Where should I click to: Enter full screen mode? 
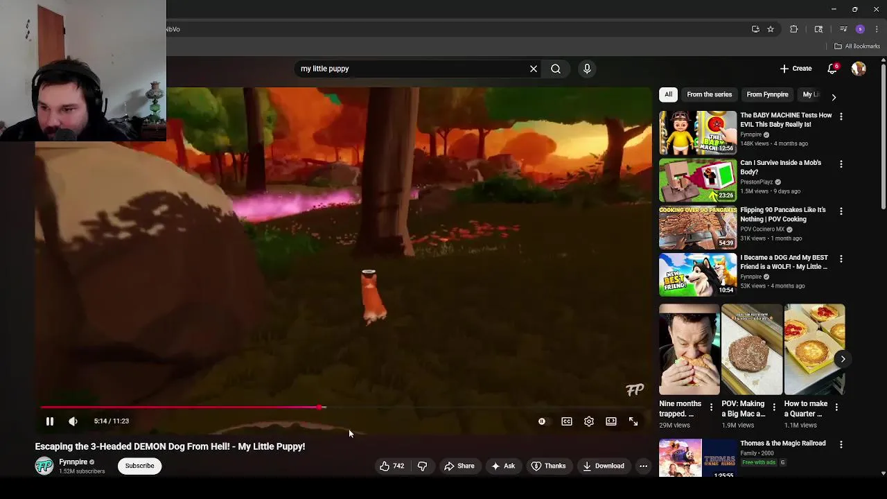(633, 421)
